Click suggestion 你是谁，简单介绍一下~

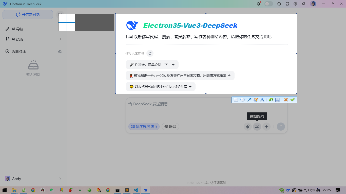point(152,64)
